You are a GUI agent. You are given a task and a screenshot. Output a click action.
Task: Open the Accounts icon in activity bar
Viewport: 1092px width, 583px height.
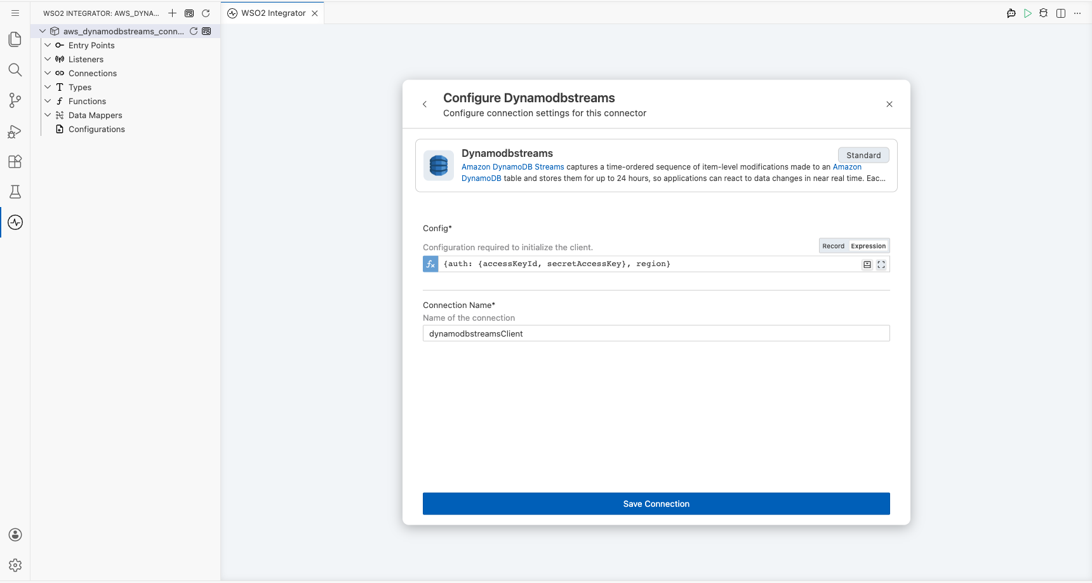15,535
